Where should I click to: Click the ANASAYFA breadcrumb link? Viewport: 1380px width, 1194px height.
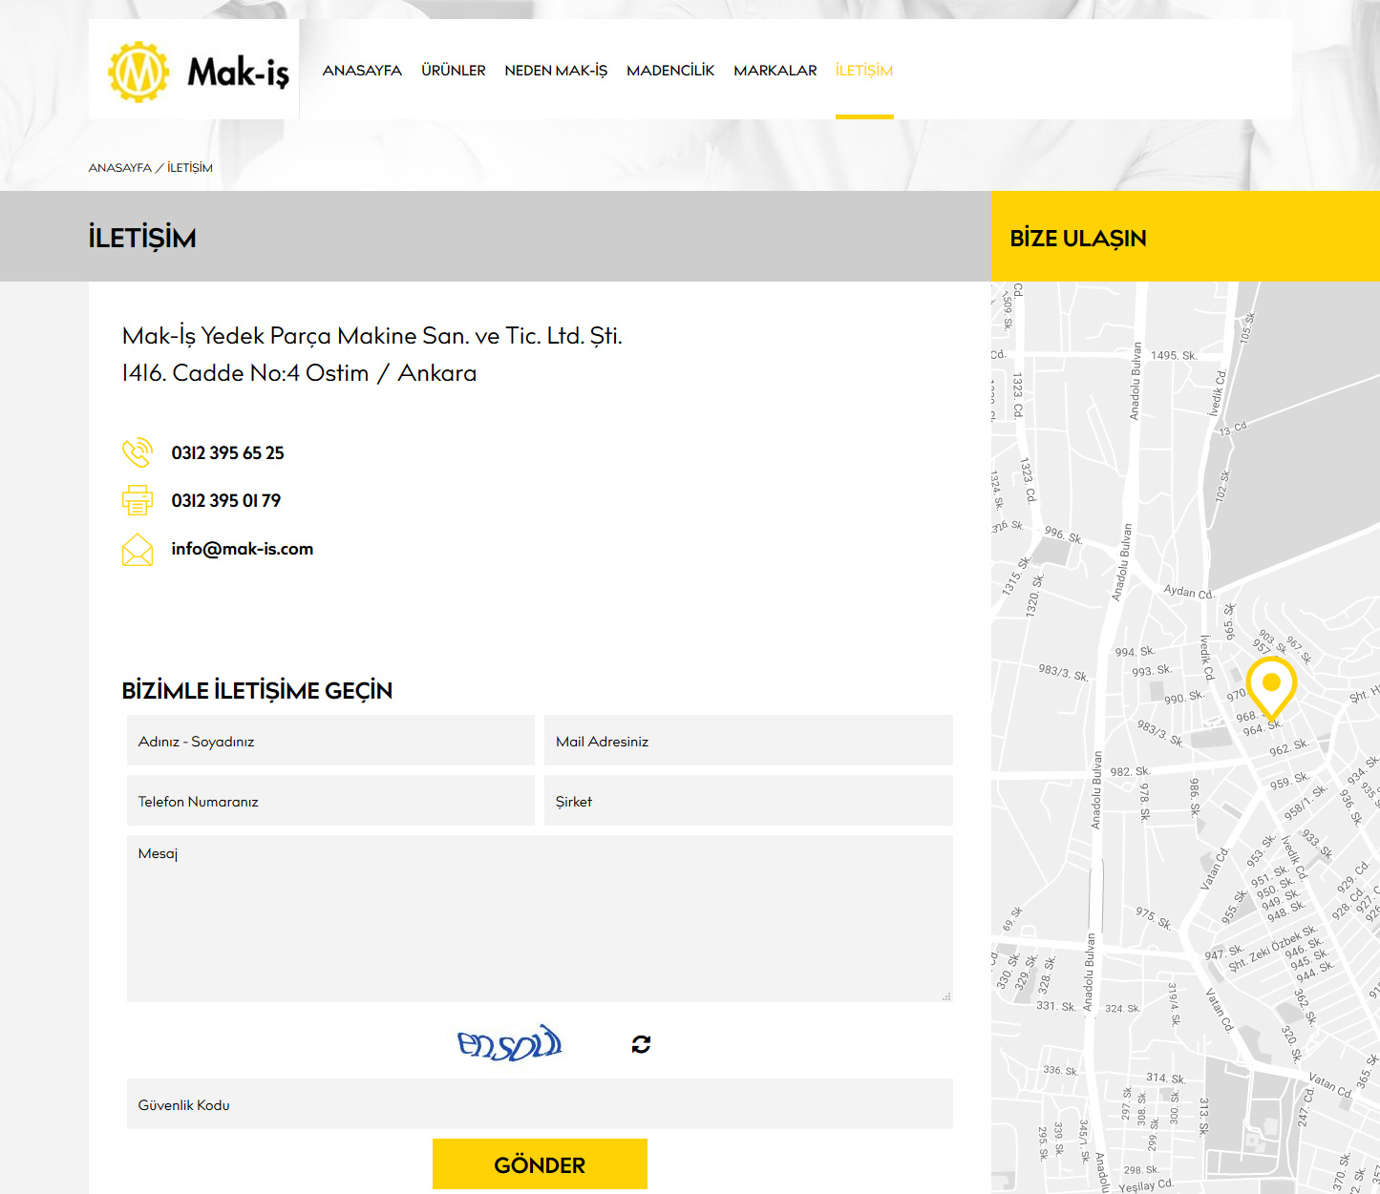[x=120, y=168]
